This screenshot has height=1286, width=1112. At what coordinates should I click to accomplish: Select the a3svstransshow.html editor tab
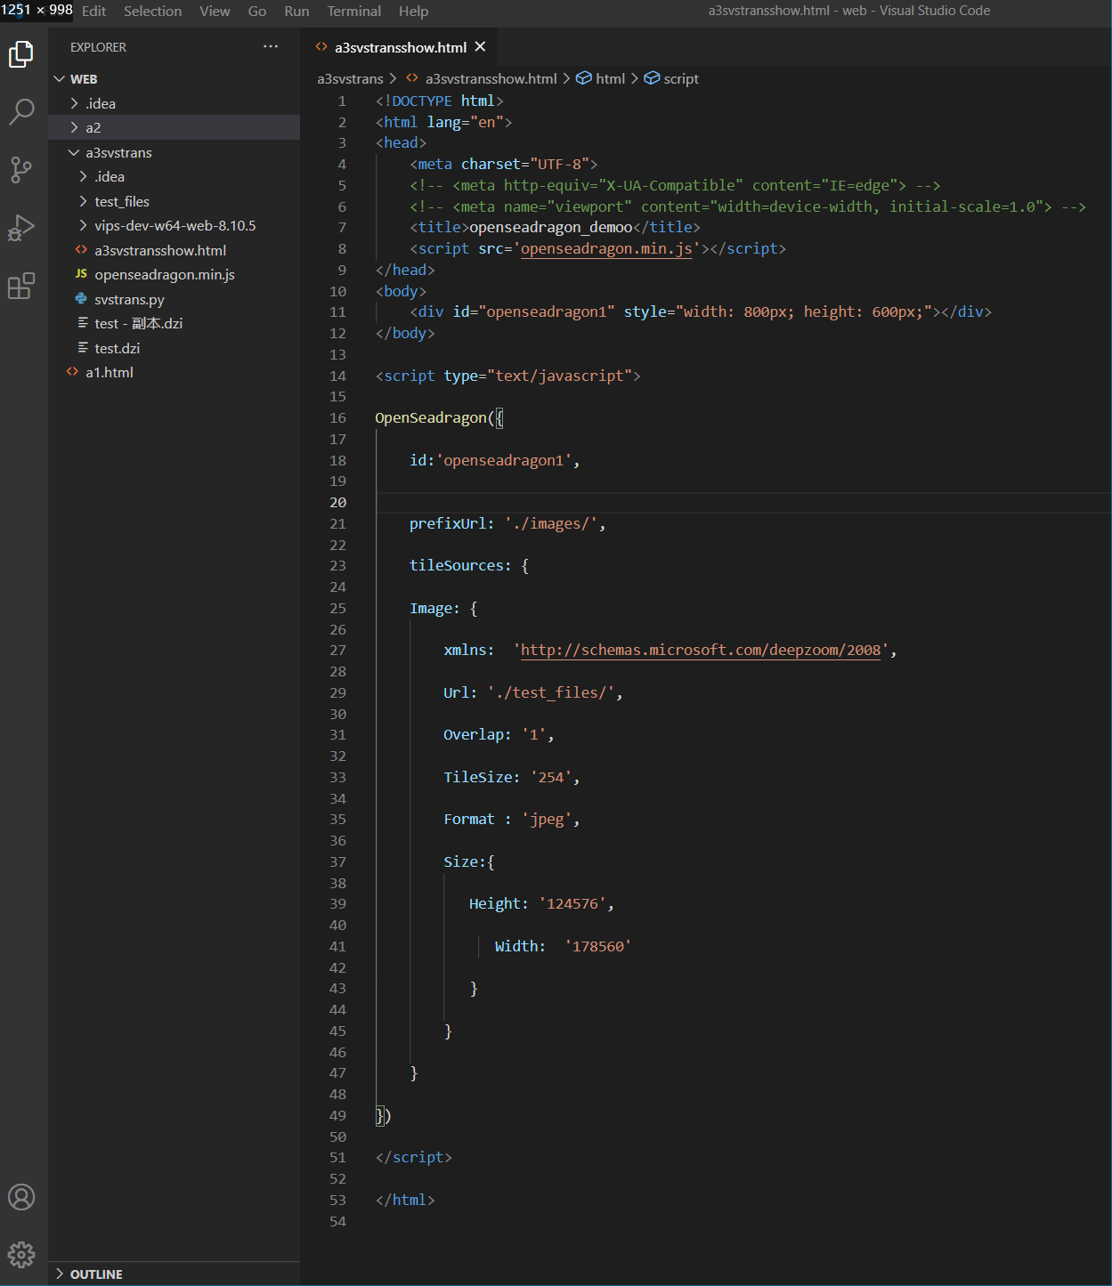400,47
